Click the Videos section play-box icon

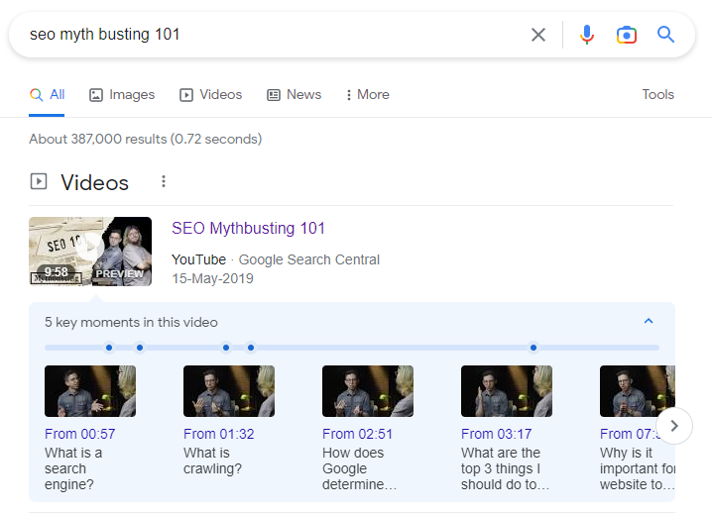(39, 181)
